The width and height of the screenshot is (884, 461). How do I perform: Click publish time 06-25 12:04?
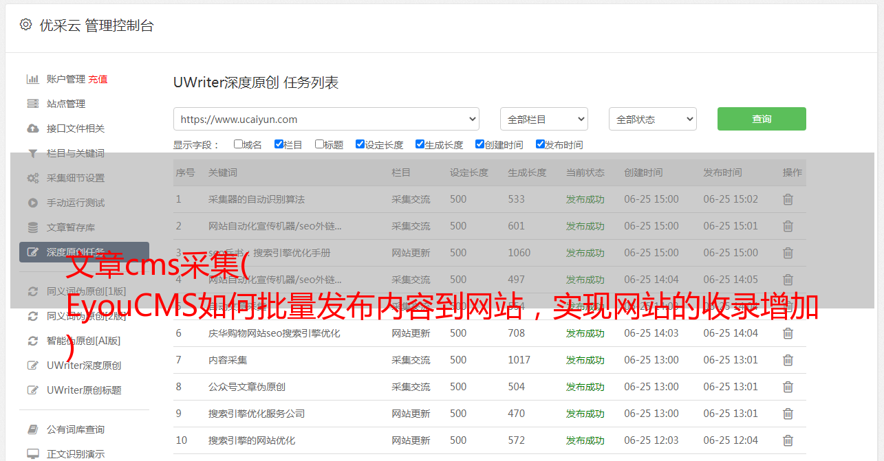(731, 440)
